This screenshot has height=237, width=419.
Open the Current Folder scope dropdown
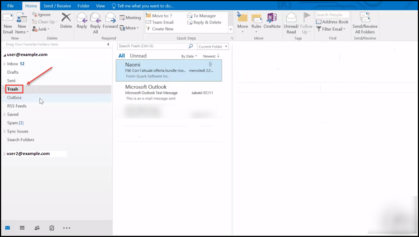(x=213, y=46)
